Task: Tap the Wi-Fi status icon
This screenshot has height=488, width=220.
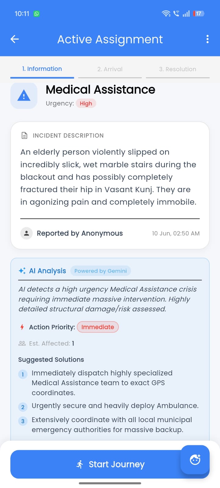Action: click(166, 13)
